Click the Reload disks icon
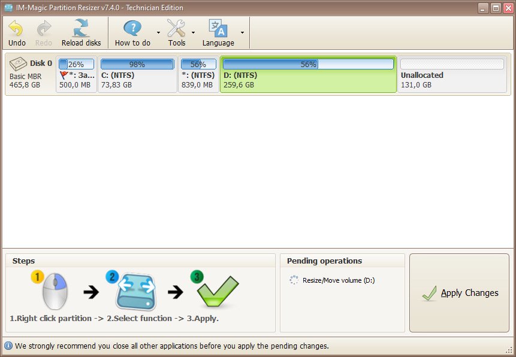Image resolution: width=516 pixels, height=357 pixels. [x=81, y=28]
